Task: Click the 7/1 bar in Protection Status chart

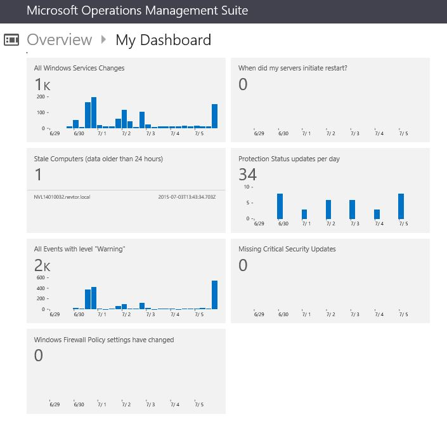Action: [x=304, y=214]
